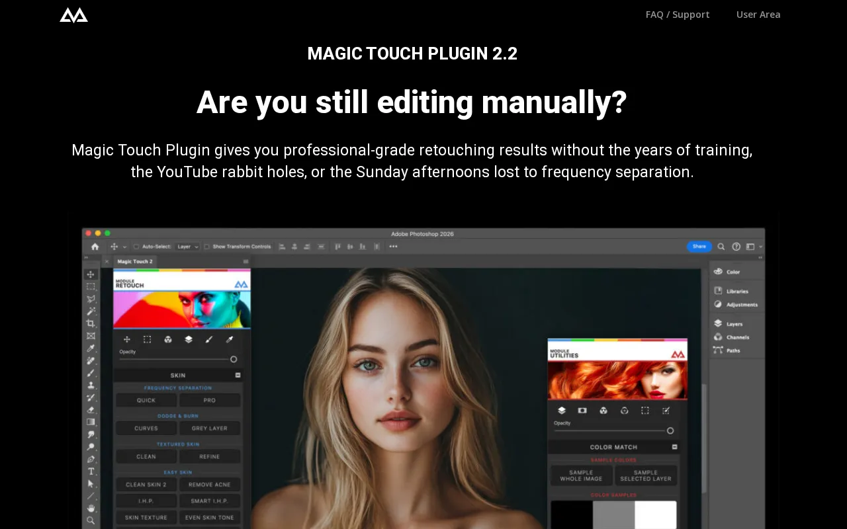Select the Gradient tool
This screenshot has height=529, width=847.
(x=91, y=422)
